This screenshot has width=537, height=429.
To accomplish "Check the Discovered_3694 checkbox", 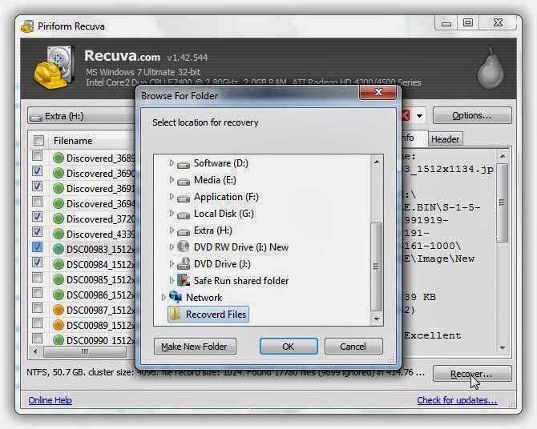I will pos(37,202).
